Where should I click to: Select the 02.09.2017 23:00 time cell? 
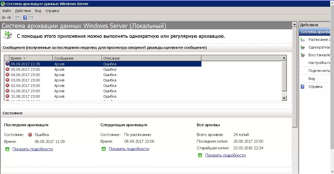point(25,85)
